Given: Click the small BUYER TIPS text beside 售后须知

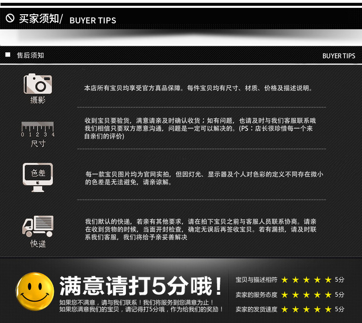Looking at the screenshot, I should pyautogui.click(x=339, y=56).
